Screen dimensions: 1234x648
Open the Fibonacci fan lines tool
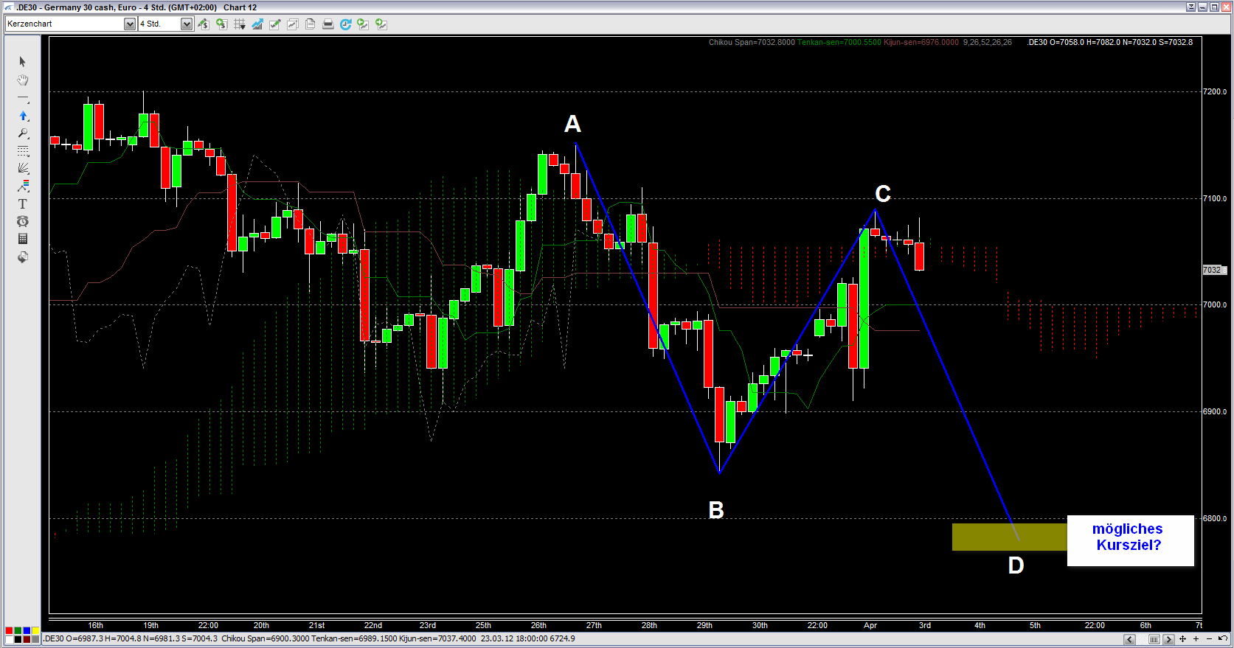(23, 168)
